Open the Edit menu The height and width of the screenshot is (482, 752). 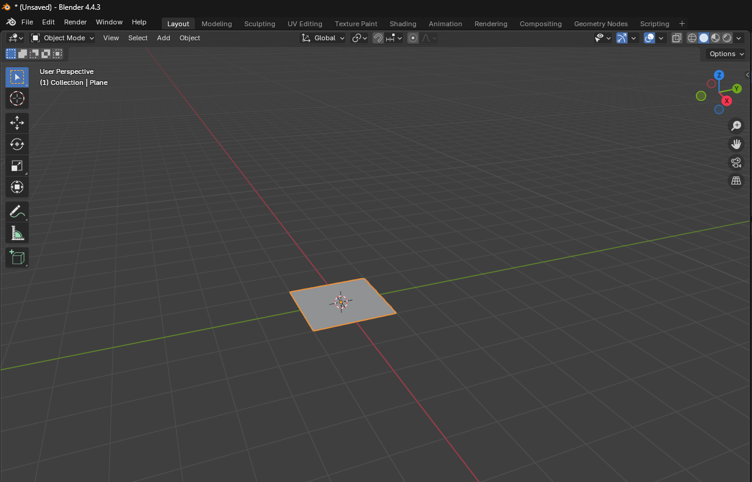48,22
